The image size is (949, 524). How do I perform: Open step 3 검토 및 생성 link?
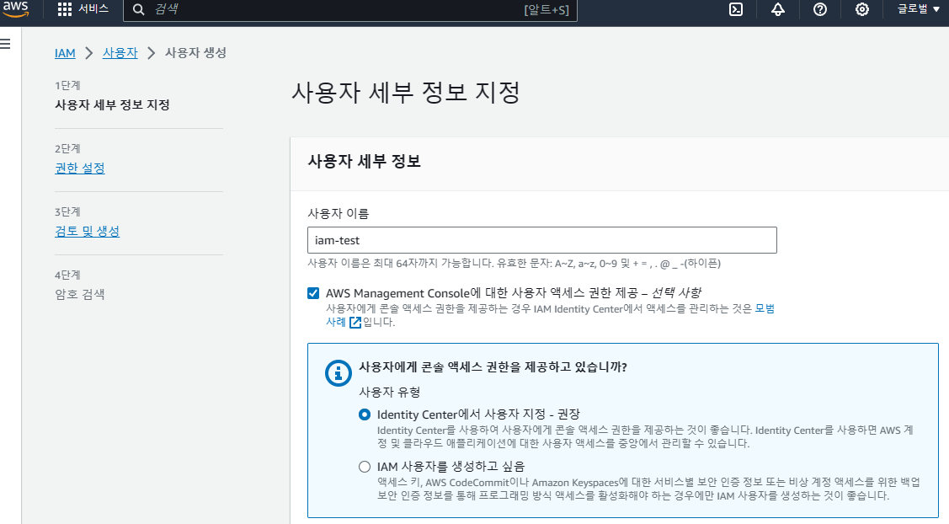88,231
